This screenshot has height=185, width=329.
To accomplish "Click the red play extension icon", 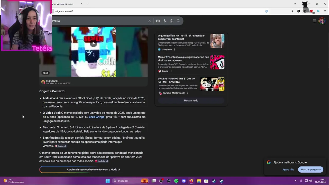I will click(x=311, y=11).
